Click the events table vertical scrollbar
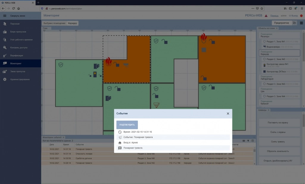This screenshot has height=184, width=305. [x=254, y=156]
